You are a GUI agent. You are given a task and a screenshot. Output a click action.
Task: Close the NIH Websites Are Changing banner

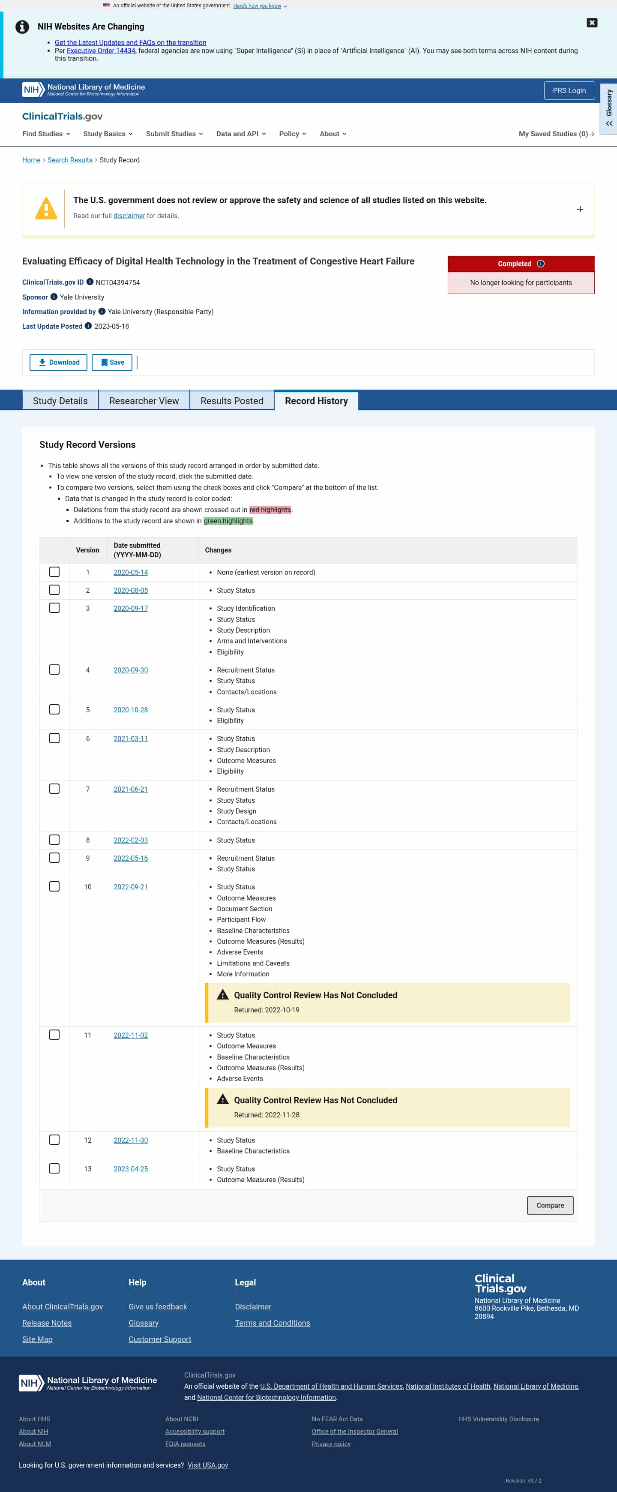592,23
